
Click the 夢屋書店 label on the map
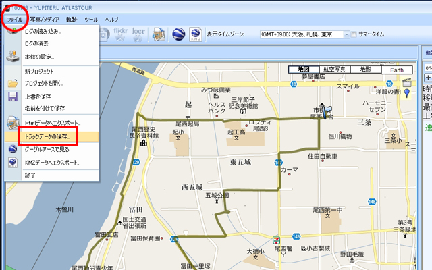(313, 76)
